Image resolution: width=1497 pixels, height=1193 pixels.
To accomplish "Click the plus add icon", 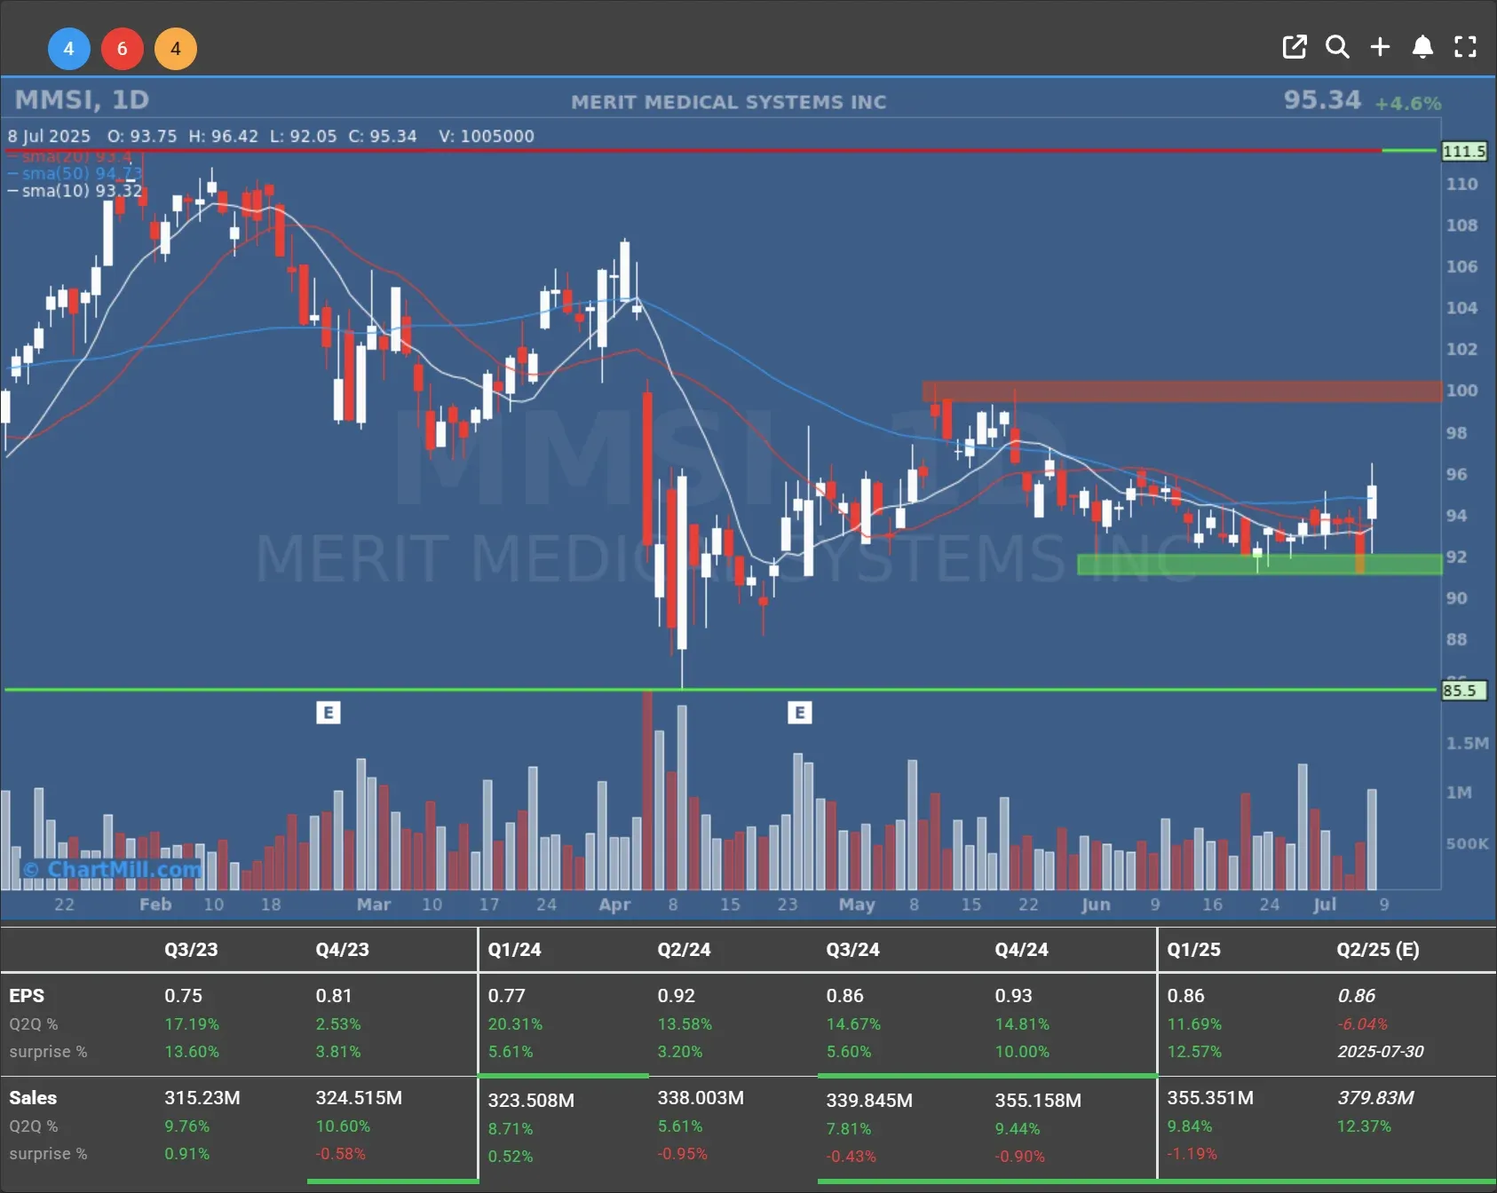I will point(1380,47).
